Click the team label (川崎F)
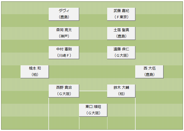The width and height of the screenshot is (184, 131). click(64, 55)
